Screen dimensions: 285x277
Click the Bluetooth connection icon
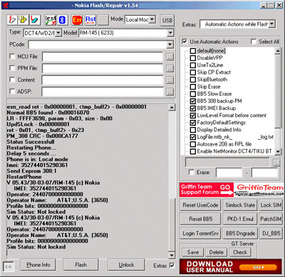(x=63, y=20)
